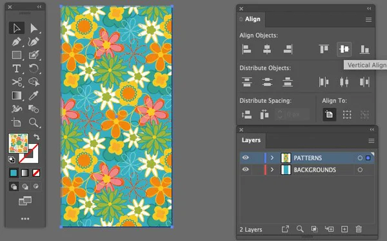Click PATTERNS layer target circle
Viewport: 387px width, 241px height.
click(x=360, y=158)
